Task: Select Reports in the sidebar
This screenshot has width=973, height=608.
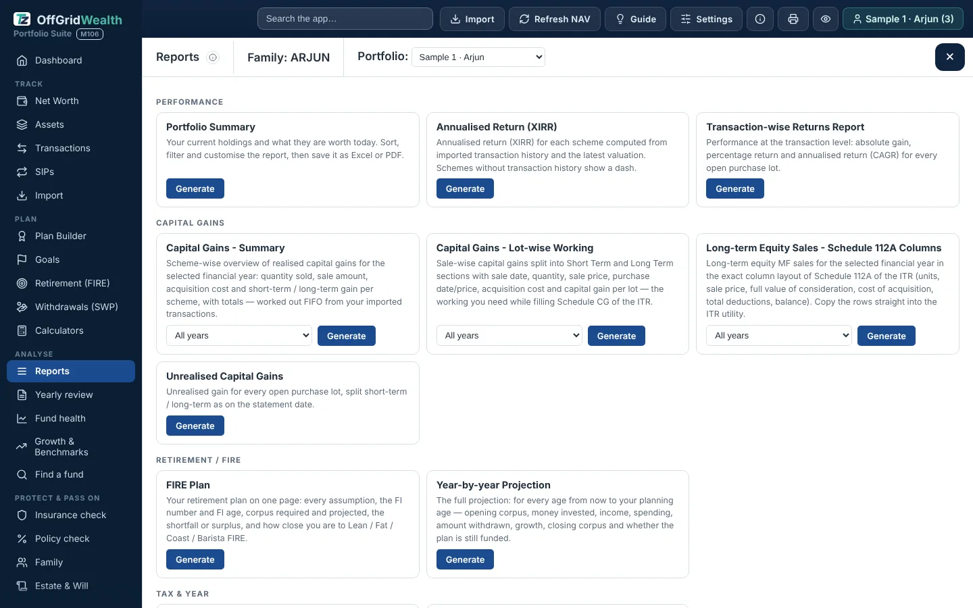Action: (x=71, y=371)
